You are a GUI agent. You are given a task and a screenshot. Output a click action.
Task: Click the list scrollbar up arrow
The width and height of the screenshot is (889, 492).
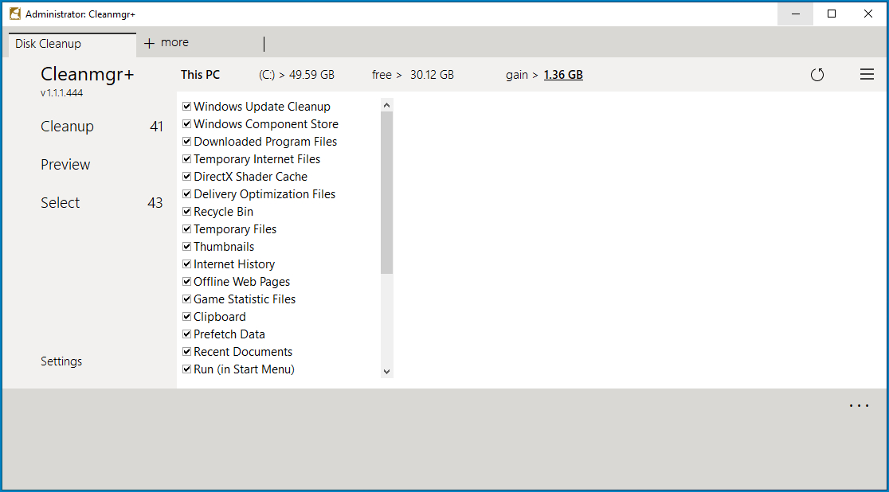click(x=386, y=105)
